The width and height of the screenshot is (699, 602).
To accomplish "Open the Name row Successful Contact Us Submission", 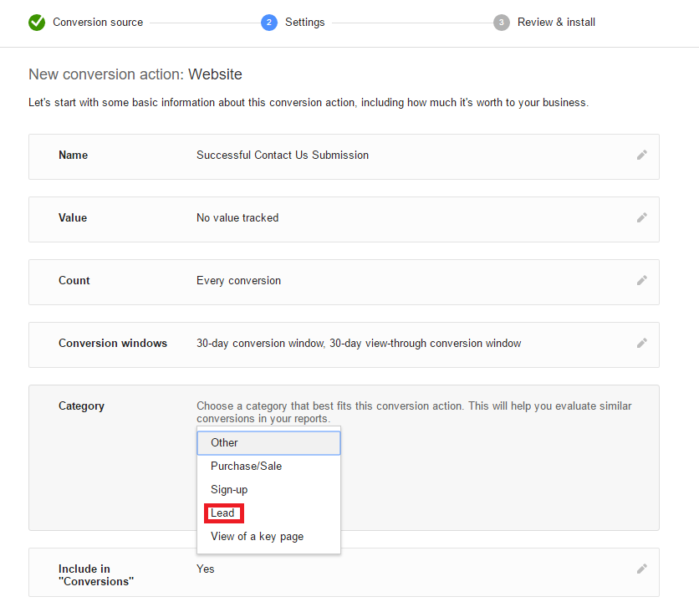I will [x=344, y=157].
